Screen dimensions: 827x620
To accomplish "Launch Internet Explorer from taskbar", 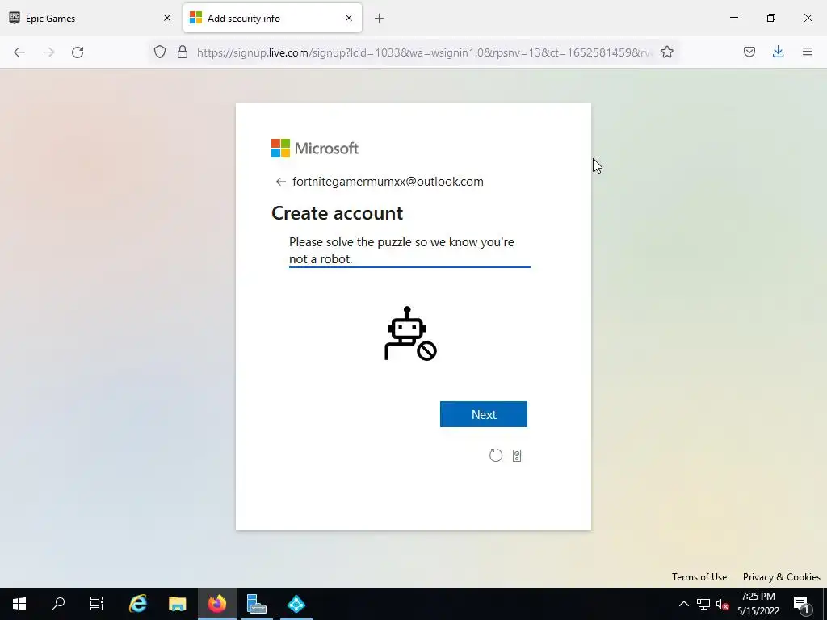I will coord(138,604).
